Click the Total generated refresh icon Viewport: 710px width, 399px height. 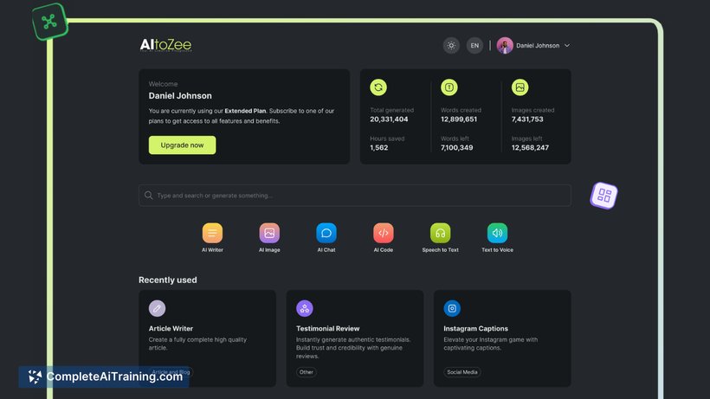[378, 87]
